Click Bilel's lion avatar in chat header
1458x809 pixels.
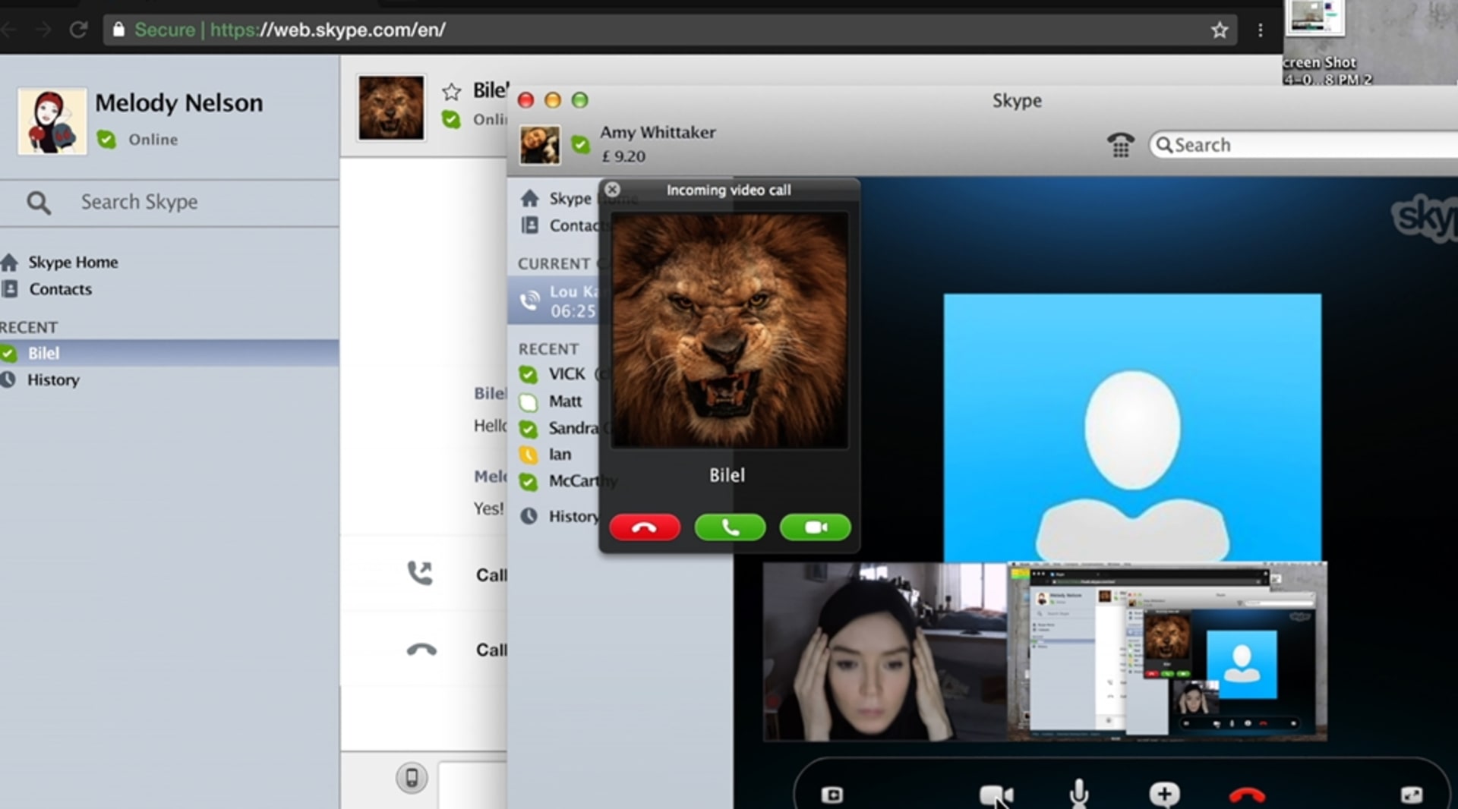pyautogui.click(x=391, y=108)
